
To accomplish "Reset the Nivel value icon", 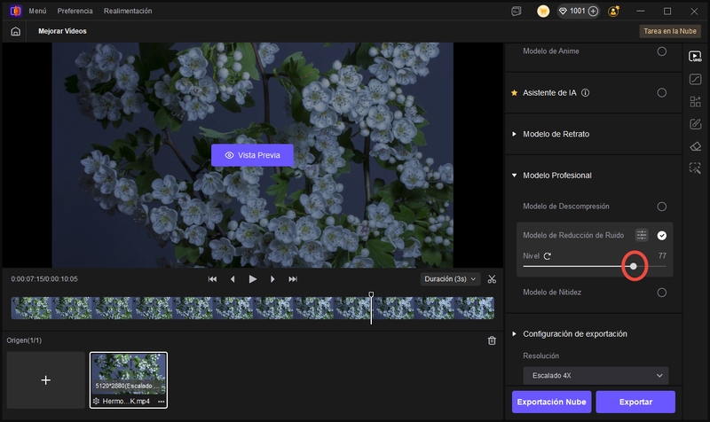I will click(547, 256).
